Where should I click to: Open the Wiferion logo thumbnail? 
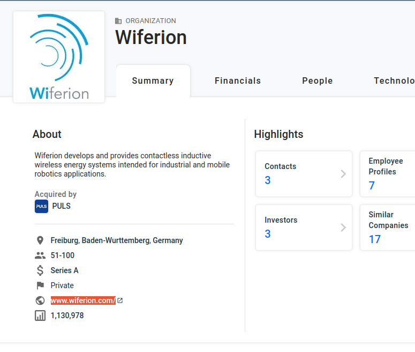(x=59, y=57)
